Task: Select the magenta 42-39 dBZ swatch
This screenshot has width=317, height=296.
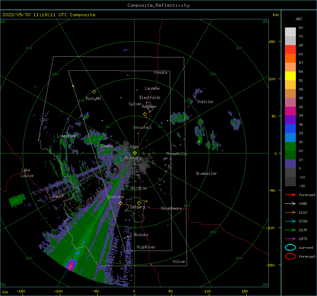Action: pos(290,111)
